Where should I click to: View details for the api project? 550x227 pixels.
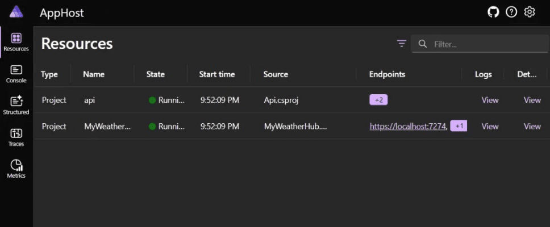pos(532,100)
